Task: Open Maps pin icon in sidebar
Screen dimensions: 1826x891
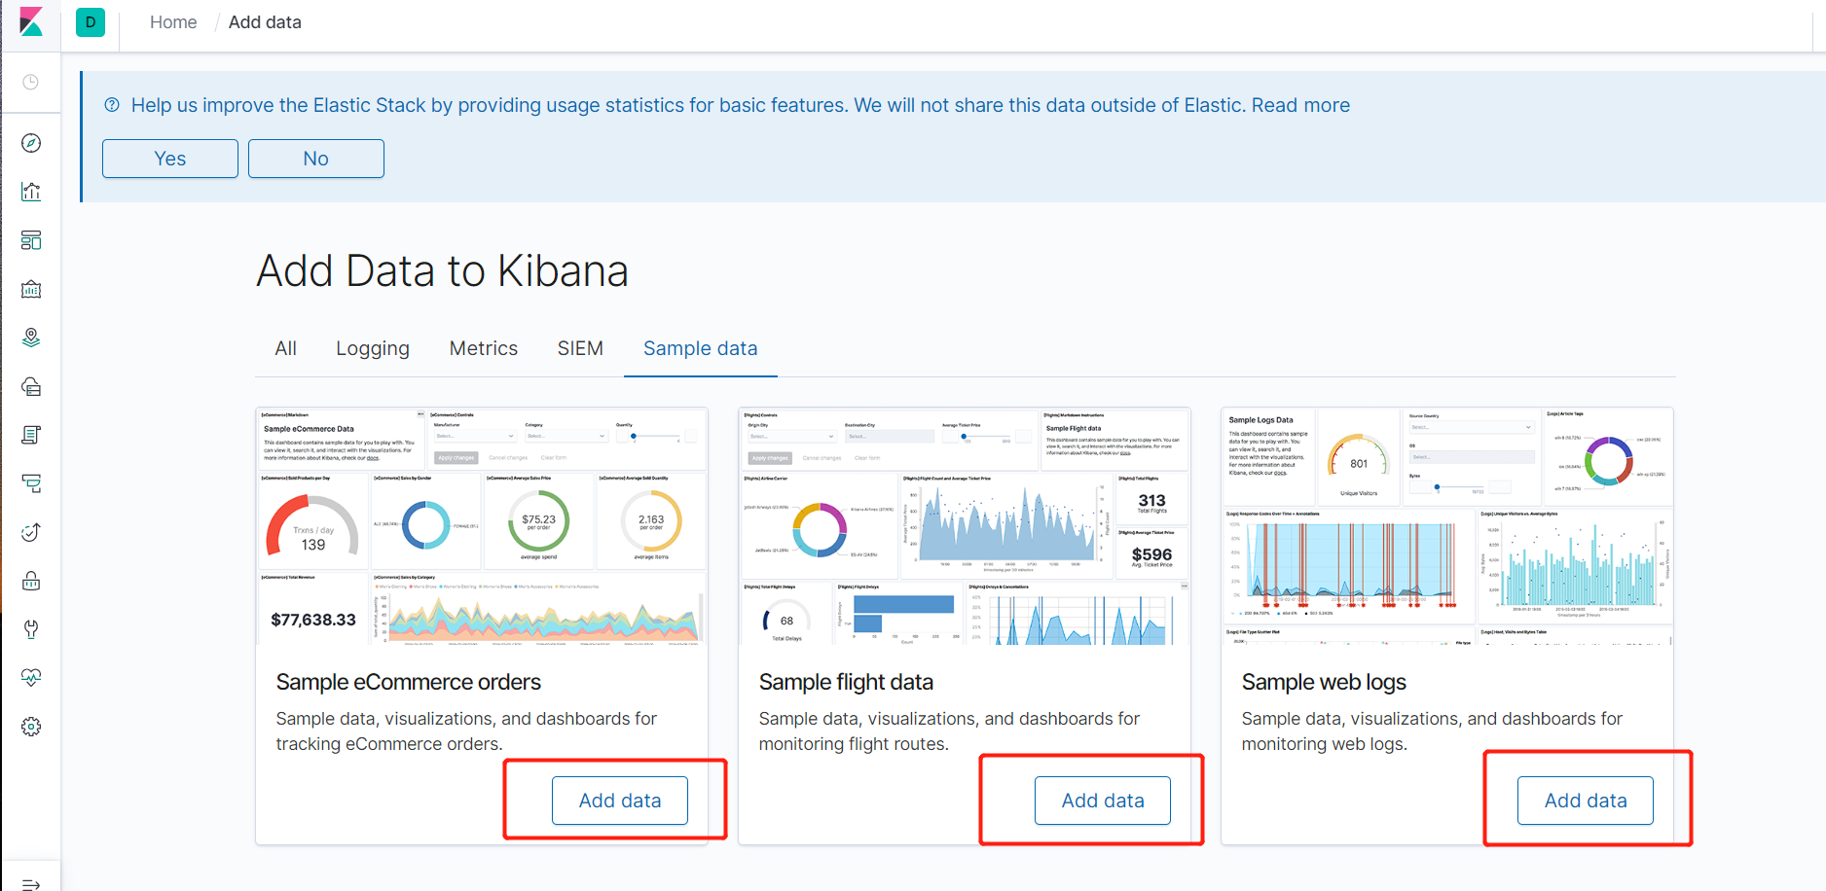Action: click(31, 338)
